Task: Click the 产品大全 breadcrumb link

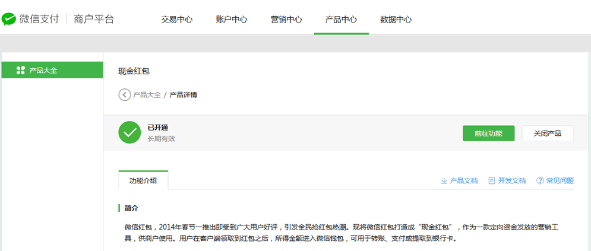Action: (x=147, y=94)
